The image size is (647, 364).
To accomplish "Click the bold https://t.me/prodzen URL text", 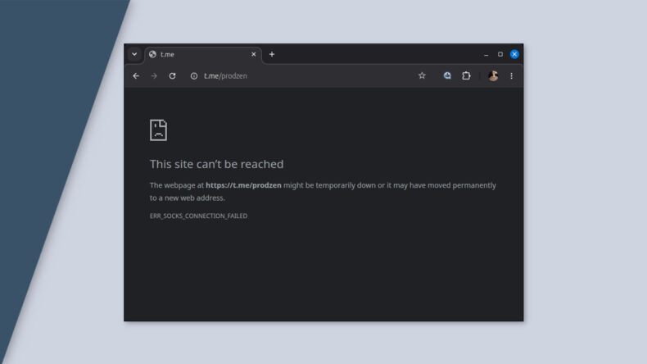I will (243, 185).
